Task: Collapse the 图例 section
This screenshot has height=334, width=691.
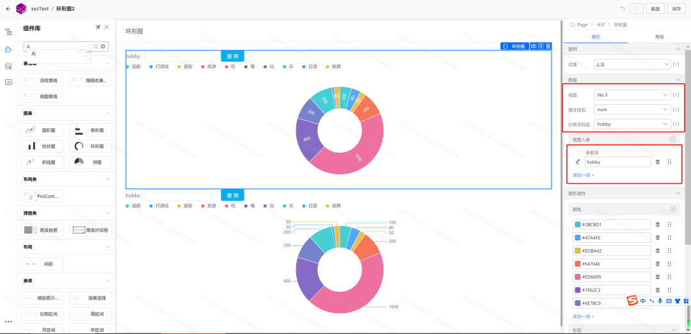Action: pyautogui.click(x=678, y=49)
